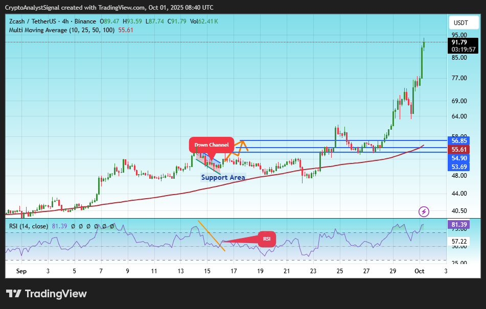486x309 pixels.
Task: Click the volume value Vol62.41K
Action: coord(204,21)
